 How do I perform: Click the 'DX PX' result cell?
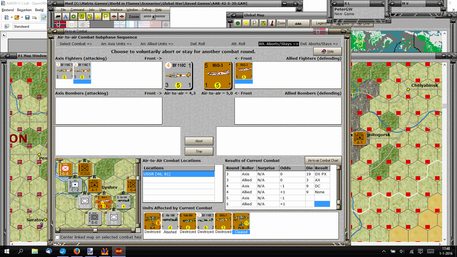(322, 174)
